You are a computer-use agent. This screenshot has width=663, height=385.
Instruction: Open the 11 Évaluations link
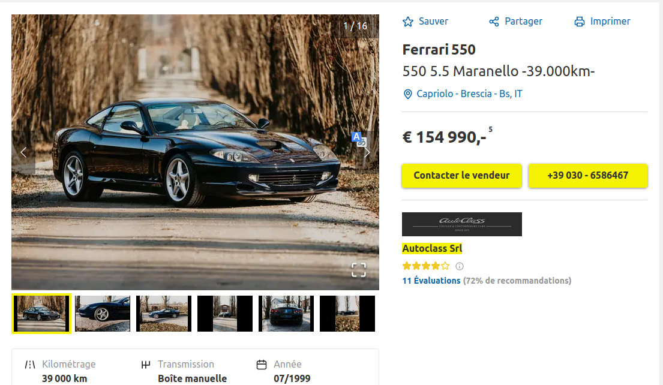[431, 281]
